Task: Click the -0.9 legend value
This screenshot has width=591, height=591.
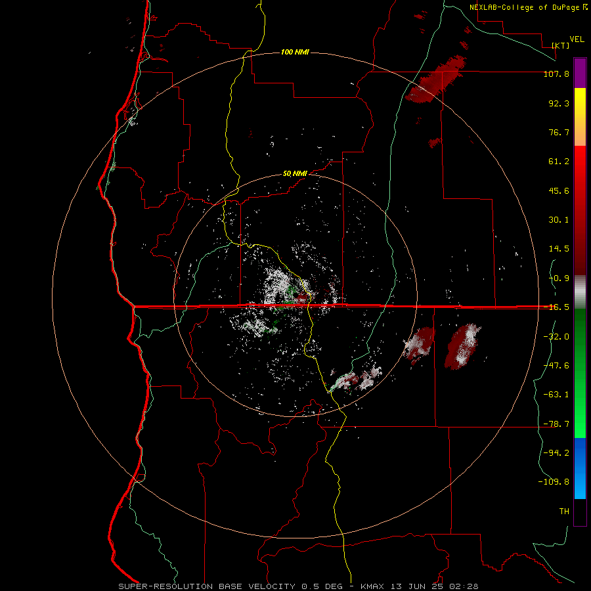Action: (559, 278)
